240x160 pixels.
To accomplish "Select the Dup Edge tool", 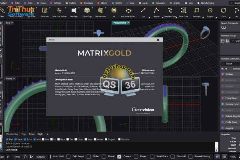I will (x=74, y=12).
